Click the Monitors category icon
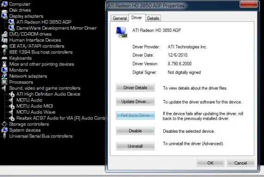The height and width of the screenshot is (177, 264). click(5, 70)
